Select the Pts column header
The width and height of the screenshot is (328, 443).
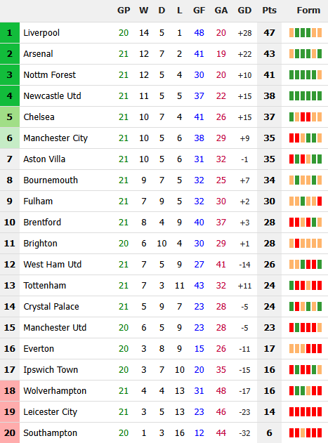[x=269, y=11]
